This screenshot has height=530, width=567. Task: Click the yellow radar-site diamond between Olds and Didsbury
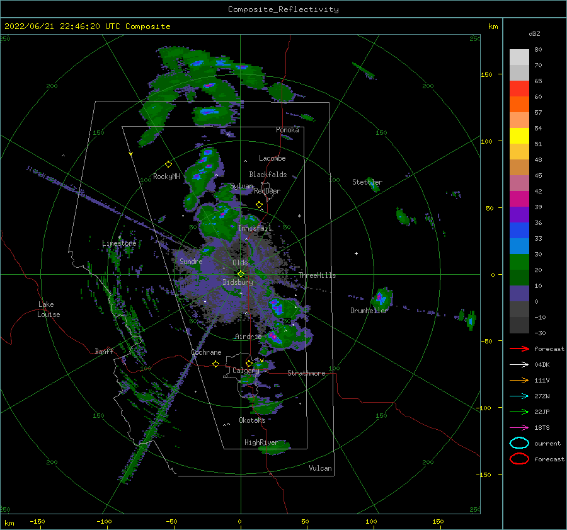click(241, 274)
